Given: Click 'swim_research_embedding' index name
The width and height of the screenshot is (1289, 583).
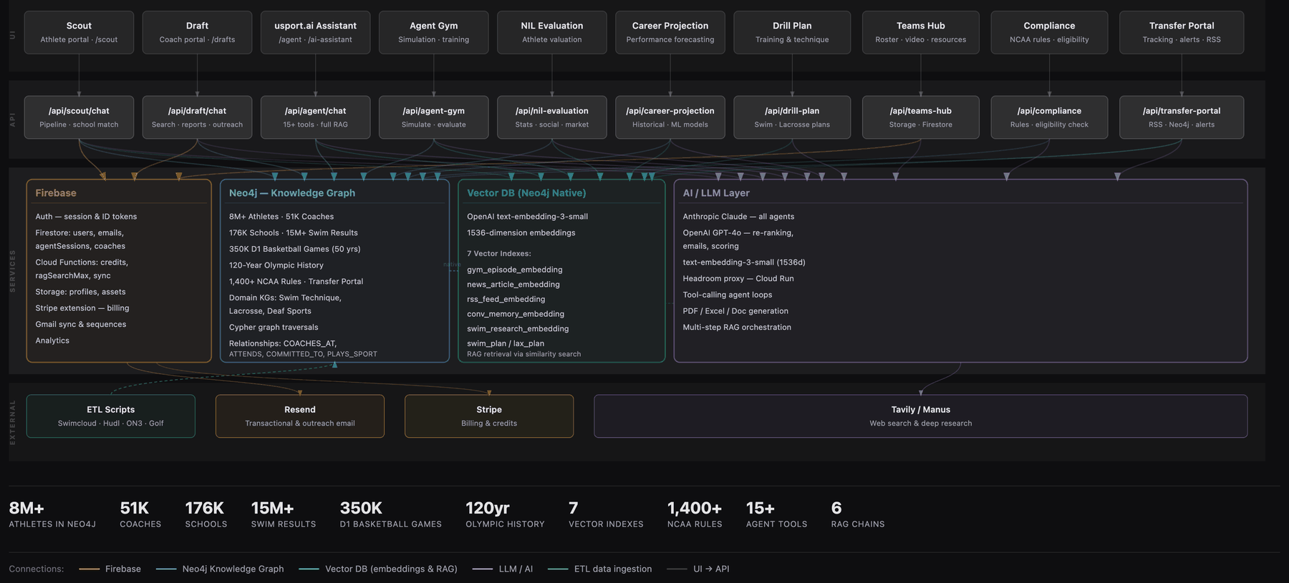Looking at the screenshot, I should 518,329.
